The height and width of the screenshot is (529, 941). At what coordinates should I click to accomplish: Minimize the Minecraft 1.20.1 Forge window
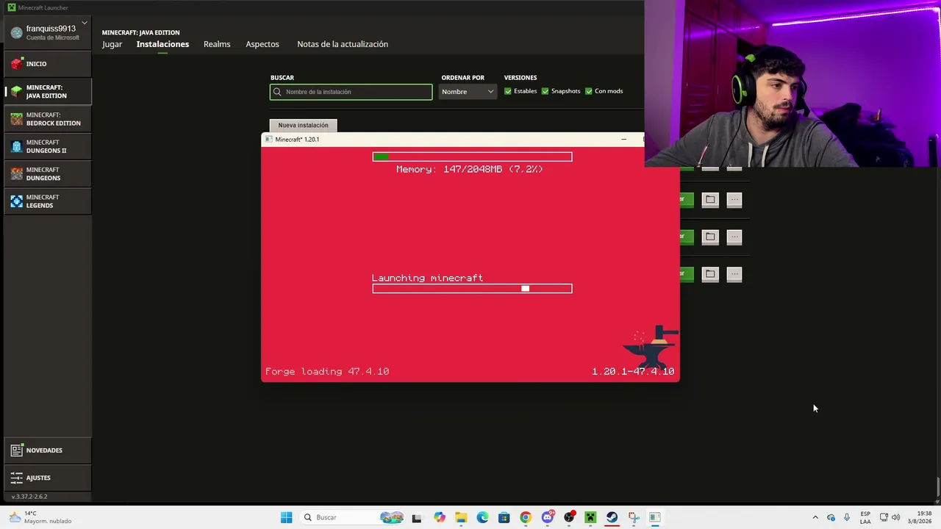[x=623, y=140]
